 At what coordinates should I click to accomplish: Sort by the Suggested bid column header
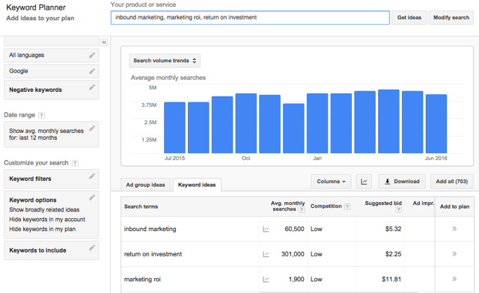[x=383, y=203]
